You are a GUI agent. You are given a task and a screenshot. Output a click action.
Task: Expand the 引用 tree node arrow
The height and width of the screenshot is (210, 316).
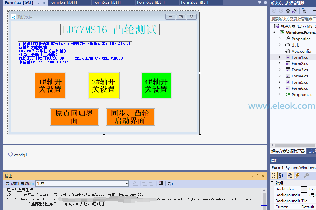tap(279, 45)
